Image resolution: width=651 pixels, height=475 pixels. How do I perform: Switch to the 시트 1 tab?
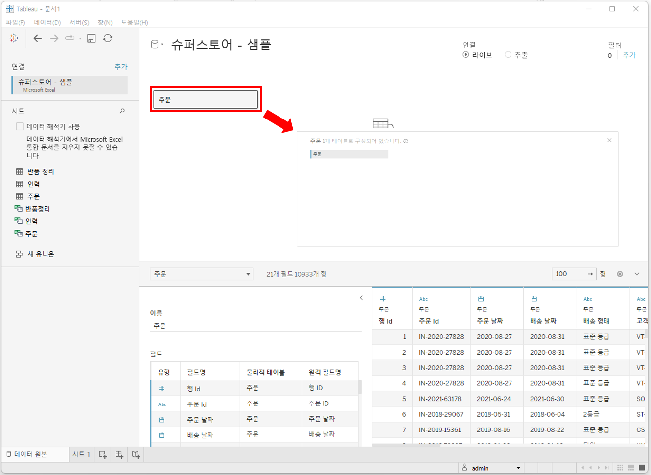[81, 454]
